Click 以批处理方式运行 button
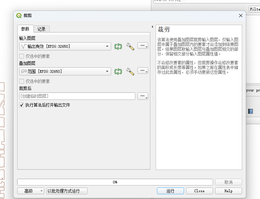Screen dimensions: 260x199 coord(67,191)
